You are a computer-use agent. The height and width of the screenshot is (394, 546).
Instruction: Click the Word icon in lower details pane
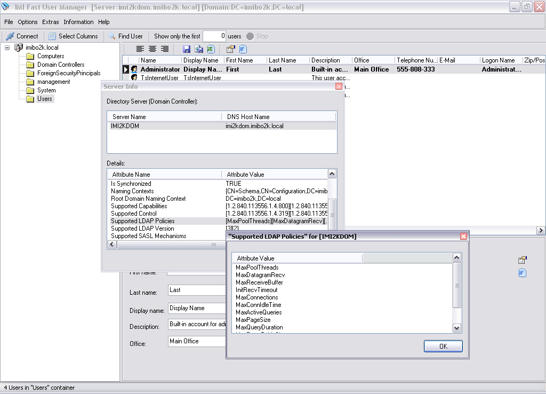pyautogui.click(x=523, y=273)
